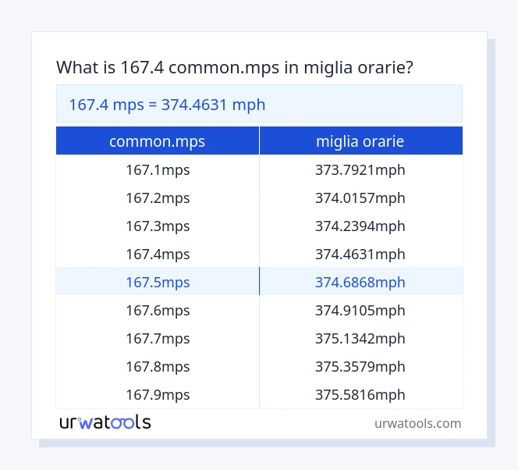Viewport: 518px width, 470px height.
Task: Select the 167.1mps cell
Action: (158, 170)
